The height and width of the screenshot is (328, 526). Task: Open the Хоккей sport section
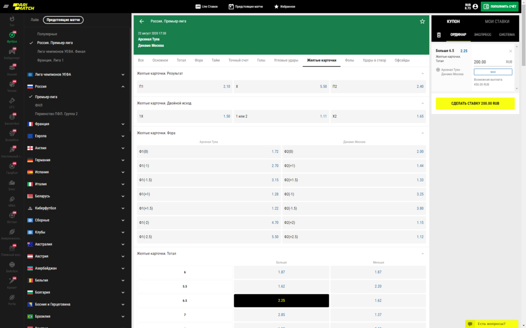12,70
